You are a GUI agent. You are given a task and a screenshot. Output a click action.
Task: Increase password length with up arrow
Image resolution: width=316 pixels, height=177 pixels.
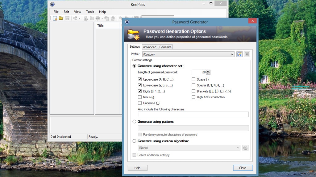click(x=208, y=71)
